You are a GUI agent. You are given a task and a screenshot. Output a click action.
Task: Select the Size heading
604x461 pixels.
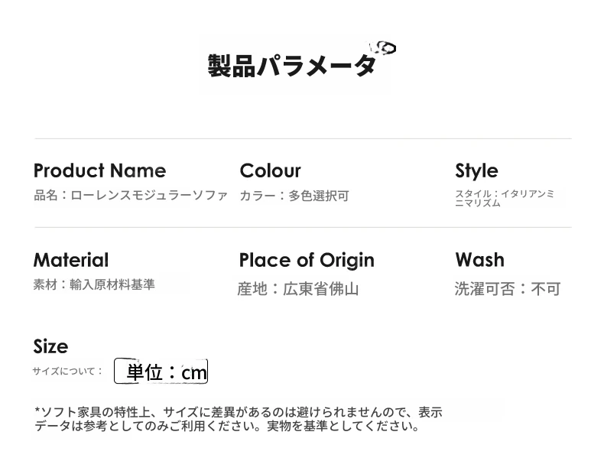point(51,346)
